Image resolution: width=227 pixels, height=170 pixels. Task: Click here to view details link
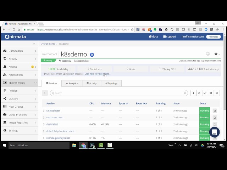[97, 74]
